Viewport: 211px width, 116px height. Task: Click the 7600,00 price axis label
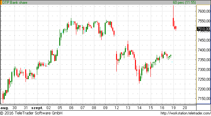click(x=204, y=11)
